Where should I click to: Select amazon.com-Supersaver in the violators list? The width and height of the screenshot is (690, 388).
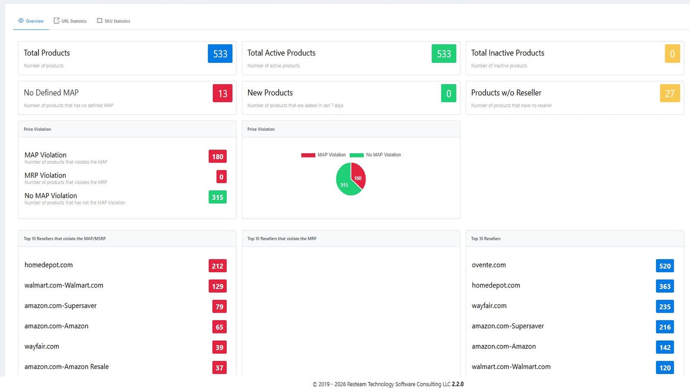(x=60, y=306)
